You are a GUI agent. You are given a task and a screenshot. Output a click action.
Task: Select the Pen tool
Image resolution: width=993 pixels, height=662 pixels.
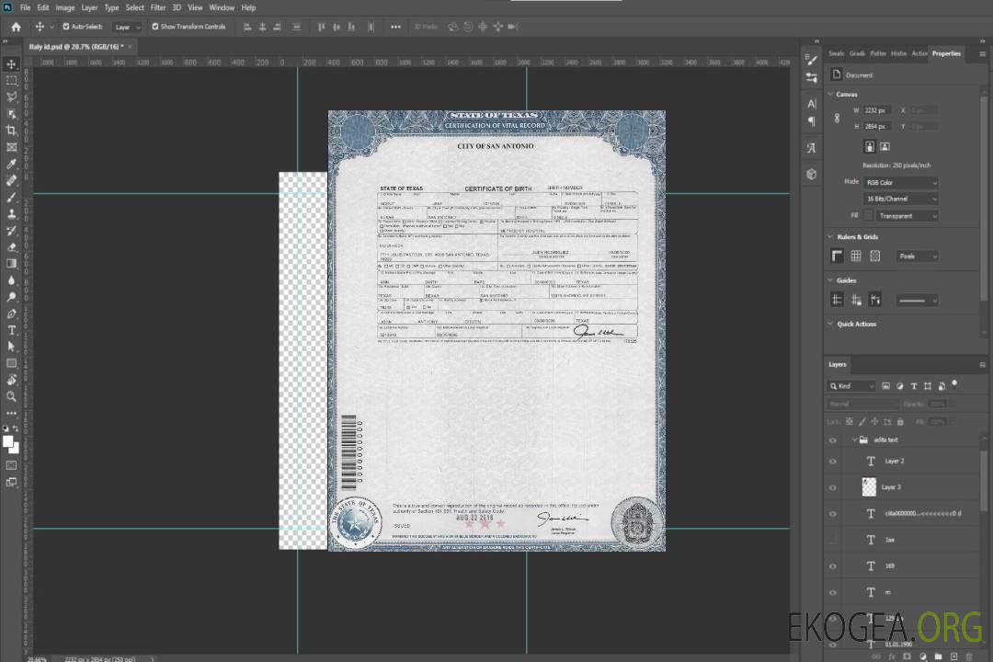(11, 314)
